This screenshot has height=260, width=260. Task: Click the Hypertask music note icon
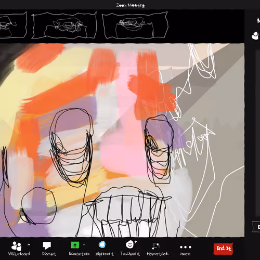pos(155,245)
